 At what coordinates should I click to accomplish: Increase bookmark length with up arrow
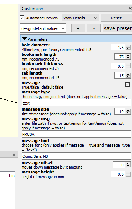[x=128, y=55]
